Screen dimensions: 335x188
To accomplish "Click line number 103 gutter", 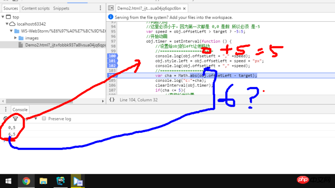I will pos(112,71).
